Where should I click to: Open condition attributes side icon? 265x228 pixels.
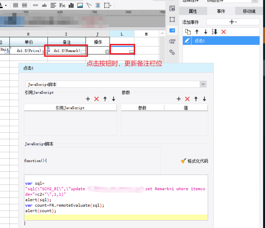tap(172, 41)
